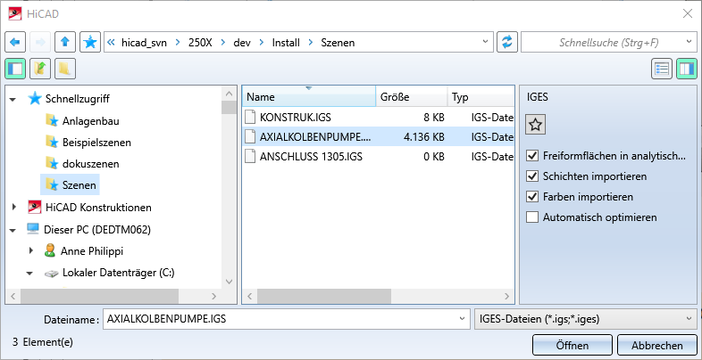
Task: Navigate up one folder level
Action: point(65,43)
